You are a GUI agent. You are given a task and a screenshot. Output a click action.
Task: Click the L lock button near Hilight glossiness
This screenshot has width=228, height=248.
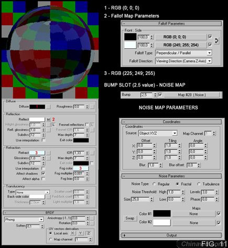pyautogui.click(x=53, y=125)
